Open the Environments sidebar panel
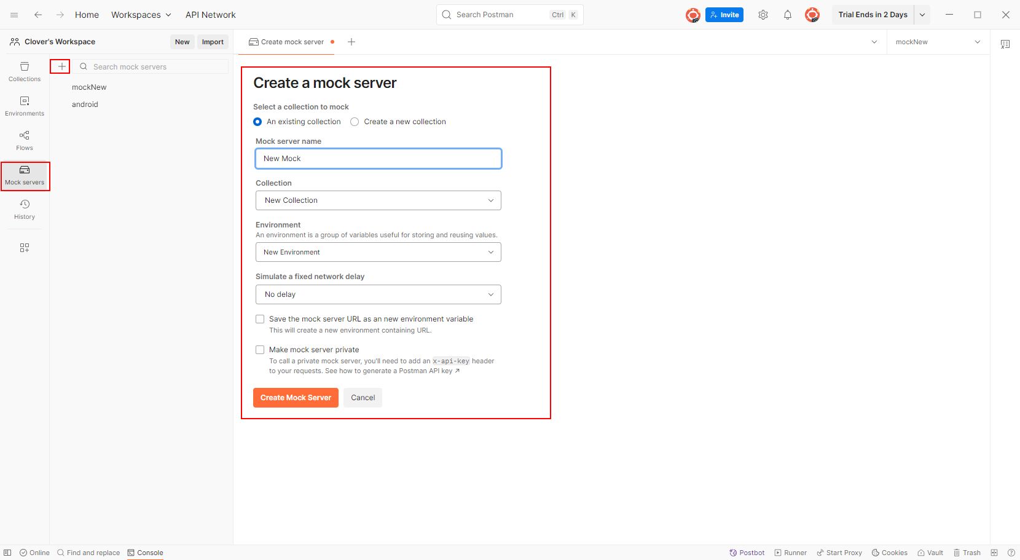Screen dimensions: 1020x560 click(25, 106)
